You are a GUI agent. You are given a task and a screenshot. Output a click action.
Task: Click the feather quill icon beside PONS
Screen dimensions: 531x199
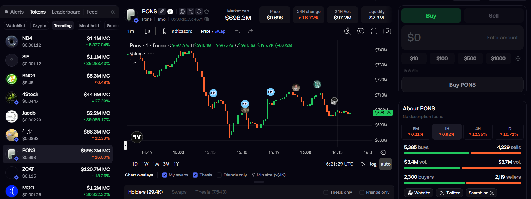pos(162,11)
